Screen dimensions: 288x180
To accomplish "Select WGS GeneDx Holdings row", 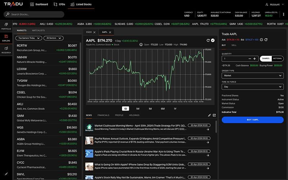I will tap(47, 130).
